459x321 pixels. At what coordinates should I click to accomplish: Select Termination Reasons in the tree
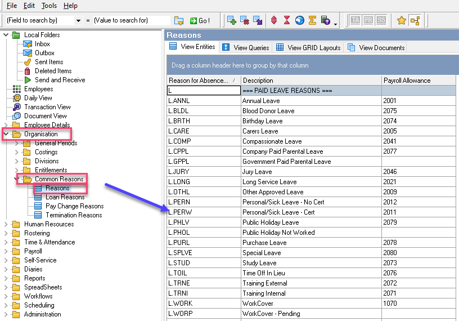click(x=74, y=215)
